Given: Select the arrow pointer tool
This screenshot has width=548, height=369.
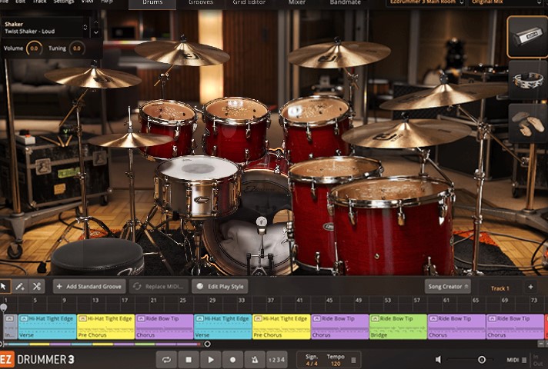Looking at the screenshot, I should pos(5,286).
